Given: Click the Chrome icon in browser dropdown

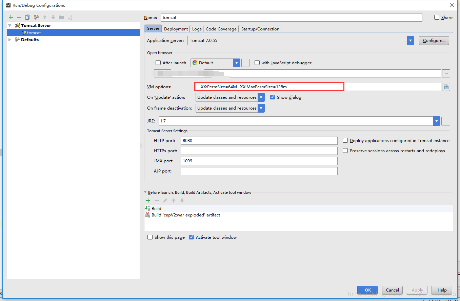Looking at the screenshot, I should [195, 63].
